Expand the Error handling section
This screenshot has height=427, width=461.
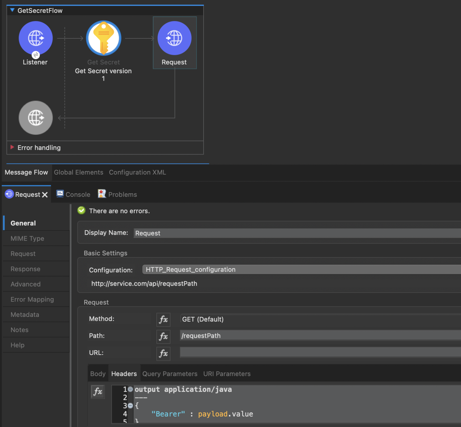tap(12, 147)
